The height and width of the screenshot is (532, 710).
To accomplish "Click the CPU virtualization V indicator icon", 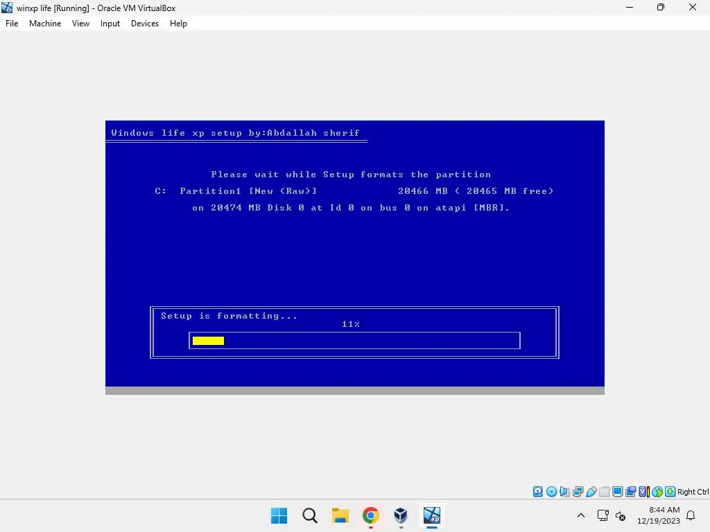I will click(x=643, y=492).
